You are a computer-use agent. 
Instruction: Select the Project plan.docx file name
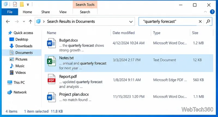pos(74,94)
